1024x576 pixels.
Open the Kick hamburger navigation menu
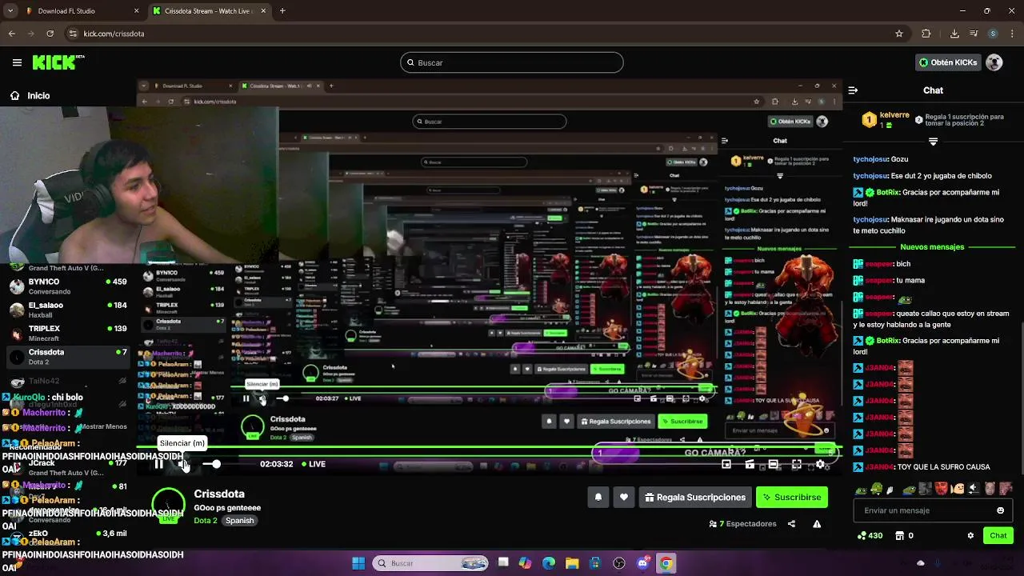pos(17,62)
